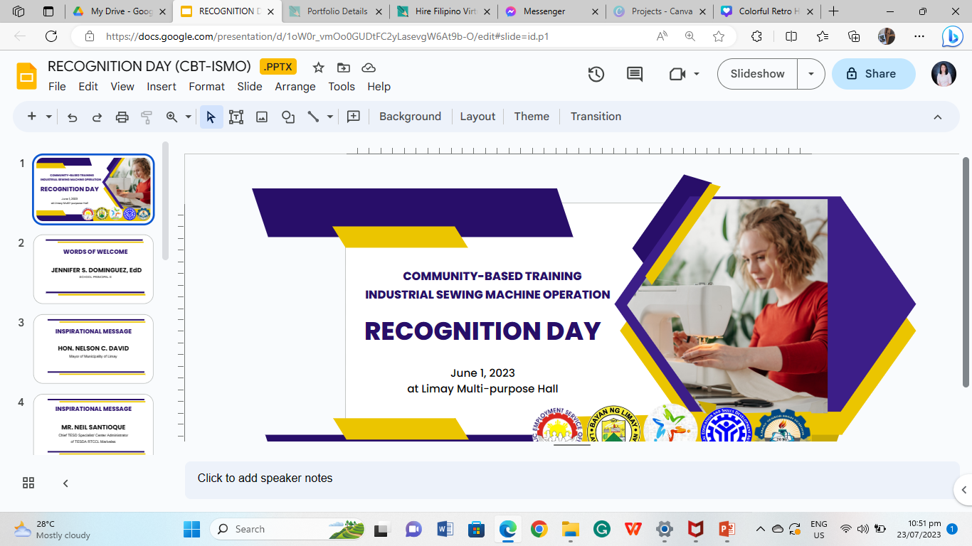The image size is (972, 546).
Task: Add this page to browser favorites
Action: 719,36
